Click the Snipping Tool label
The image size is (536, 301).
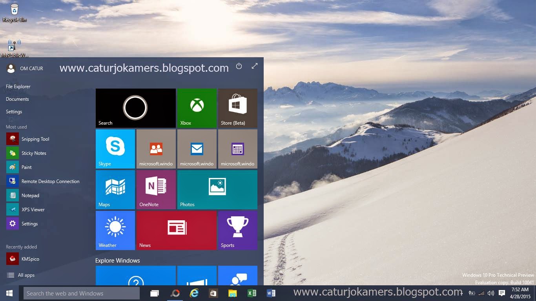pos(35,139)
